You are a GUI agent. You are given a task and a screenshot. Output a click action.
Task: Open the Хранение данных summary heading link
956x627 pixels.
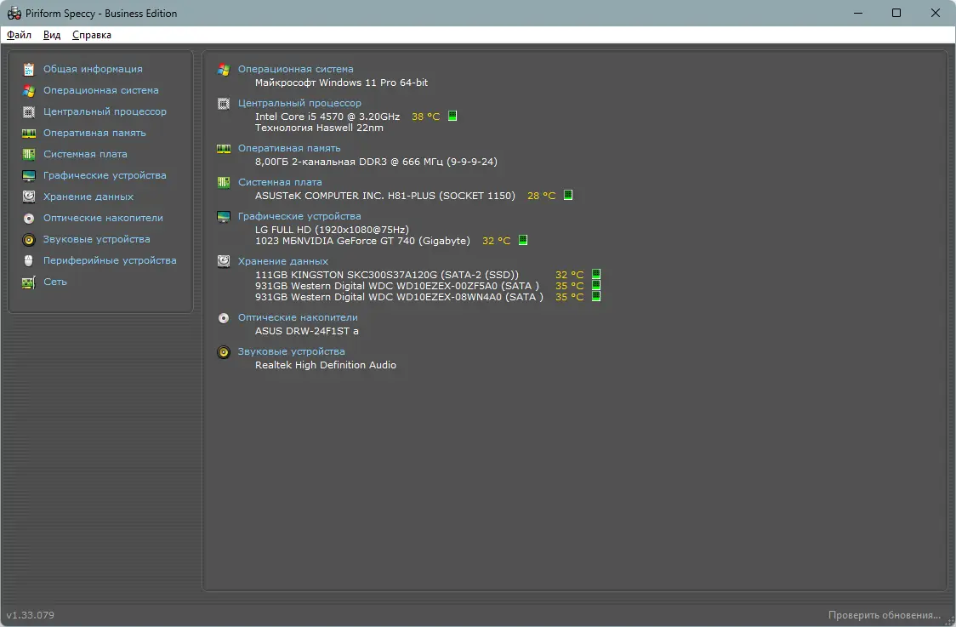[x=283, y=261]
